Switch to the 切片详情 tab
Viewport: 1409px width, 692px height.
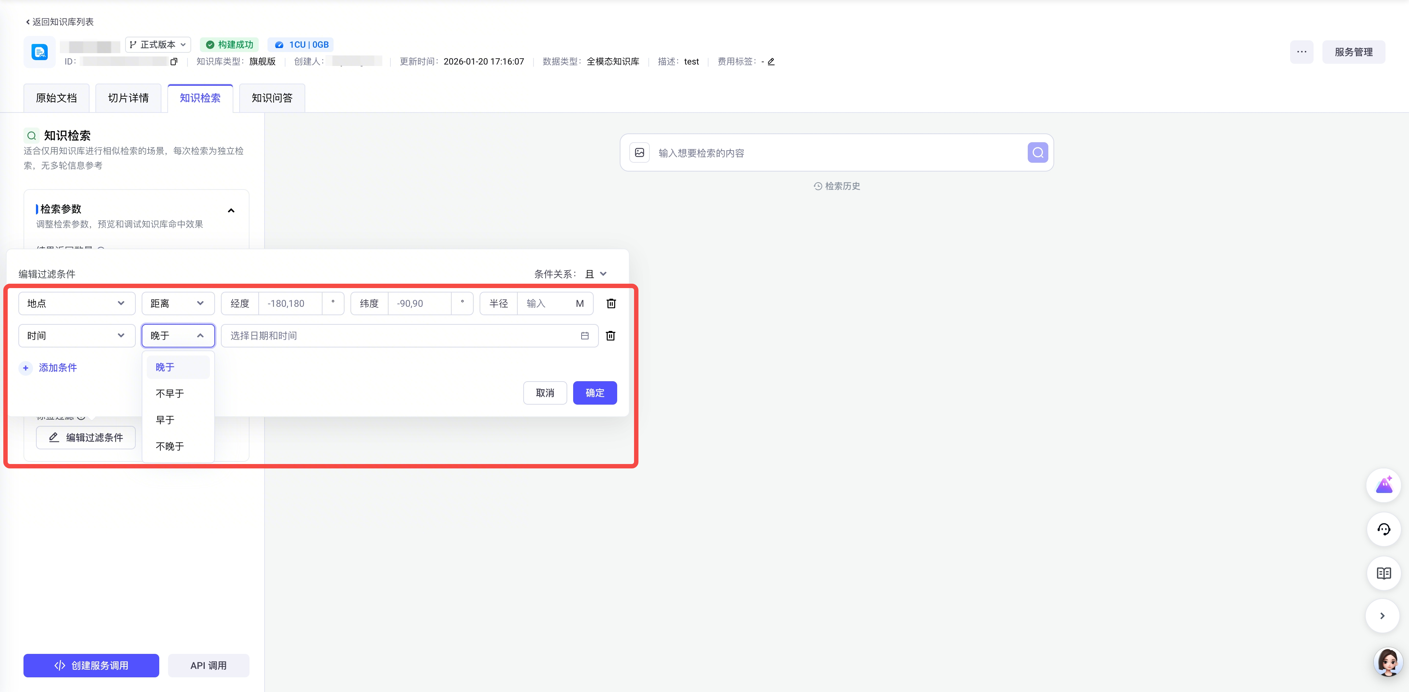click(128, 98)
